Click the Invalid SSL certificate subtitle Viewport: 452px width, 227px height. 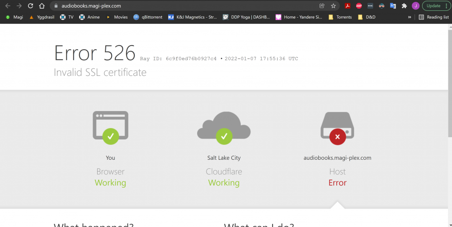tap(100, 72)
